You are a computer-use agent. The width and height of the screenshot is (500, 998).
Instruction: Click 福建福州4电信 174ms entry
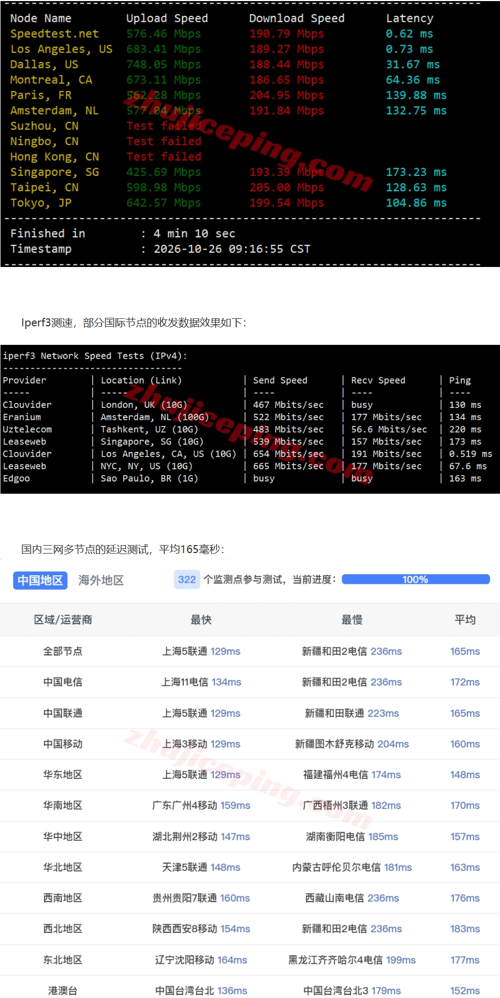click(352, 774)
